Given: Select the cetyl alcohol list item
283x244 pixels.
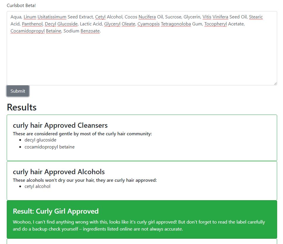Looking at the screenshot, I should (37, 186).
